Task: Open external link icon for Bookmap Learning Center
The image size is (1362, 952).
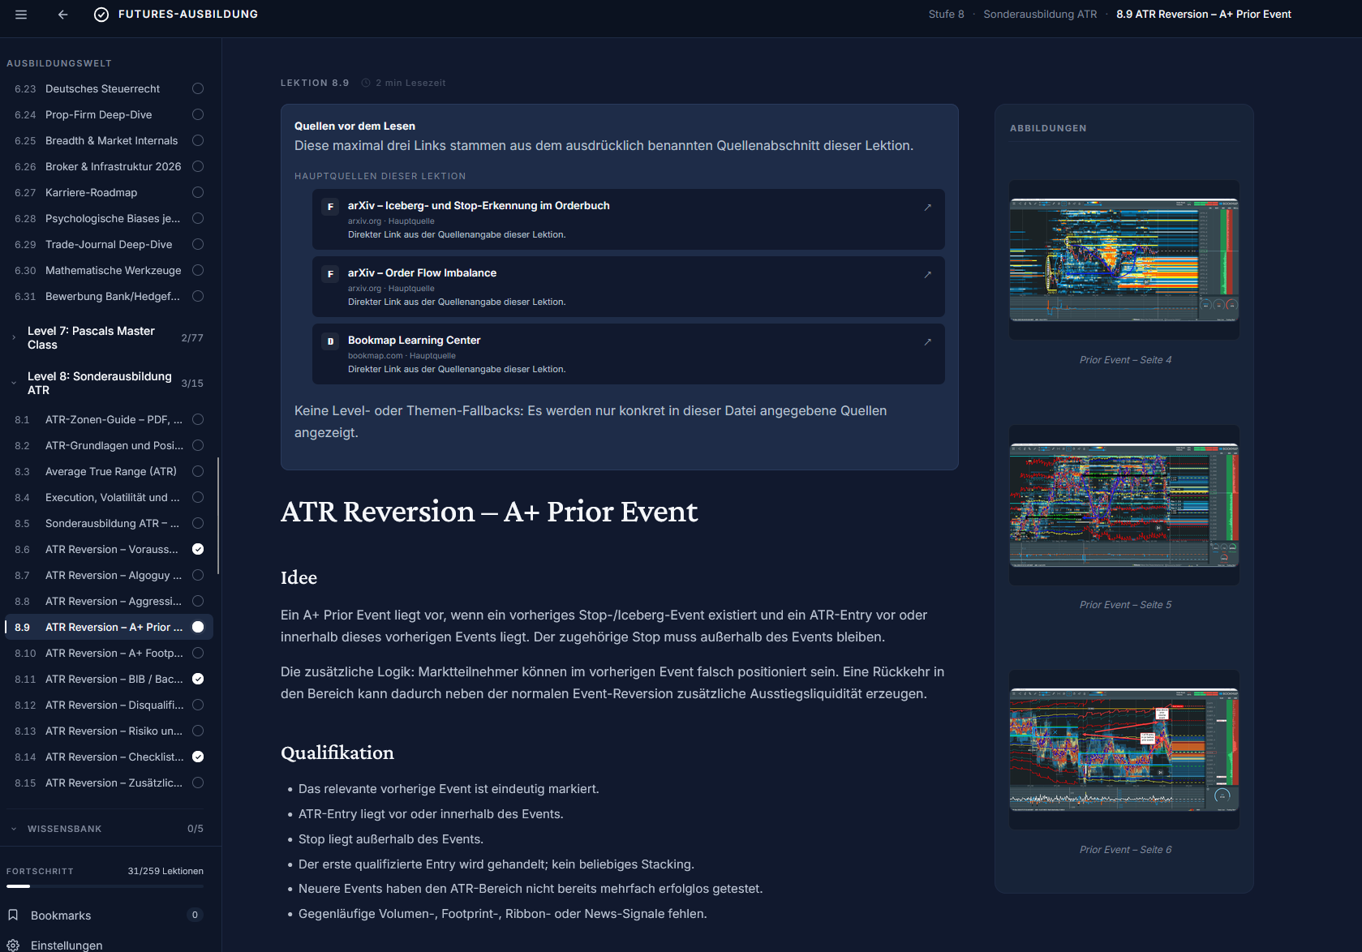Action: pyautogui.click(x=927, y=342)
